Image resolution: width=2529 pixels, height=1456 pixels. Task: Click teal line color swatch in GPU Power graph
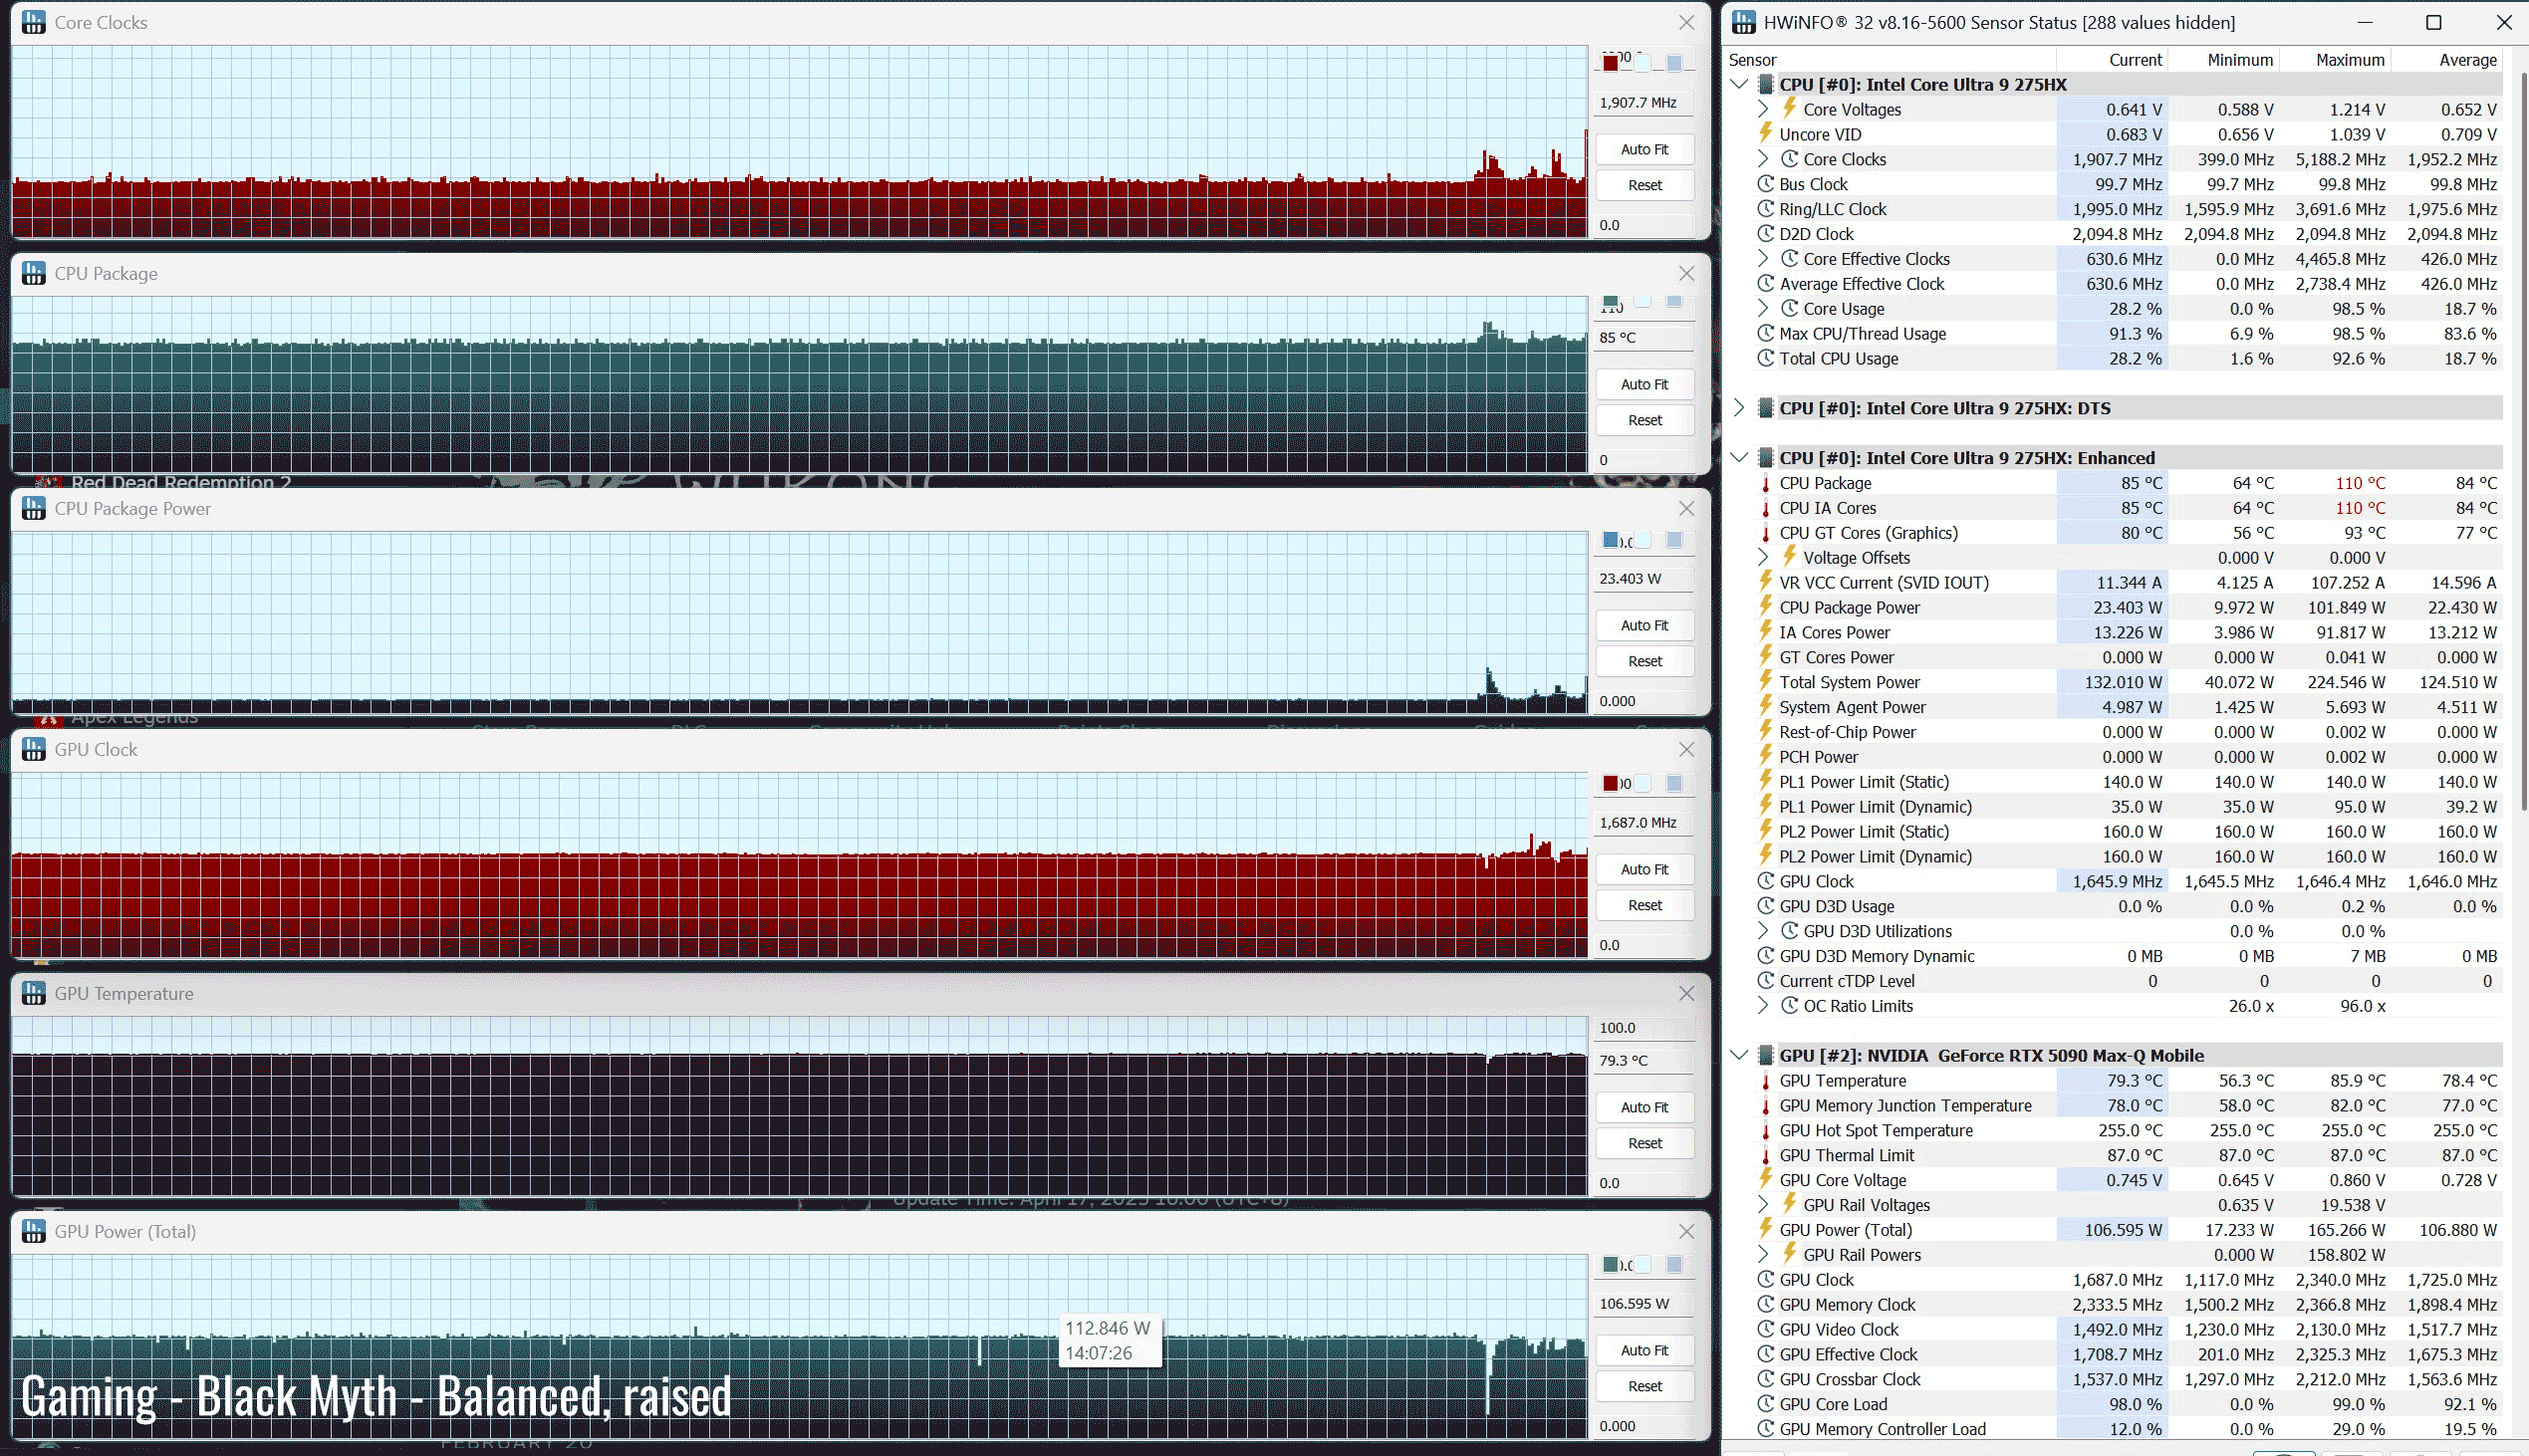[x=1610, y=1265]
